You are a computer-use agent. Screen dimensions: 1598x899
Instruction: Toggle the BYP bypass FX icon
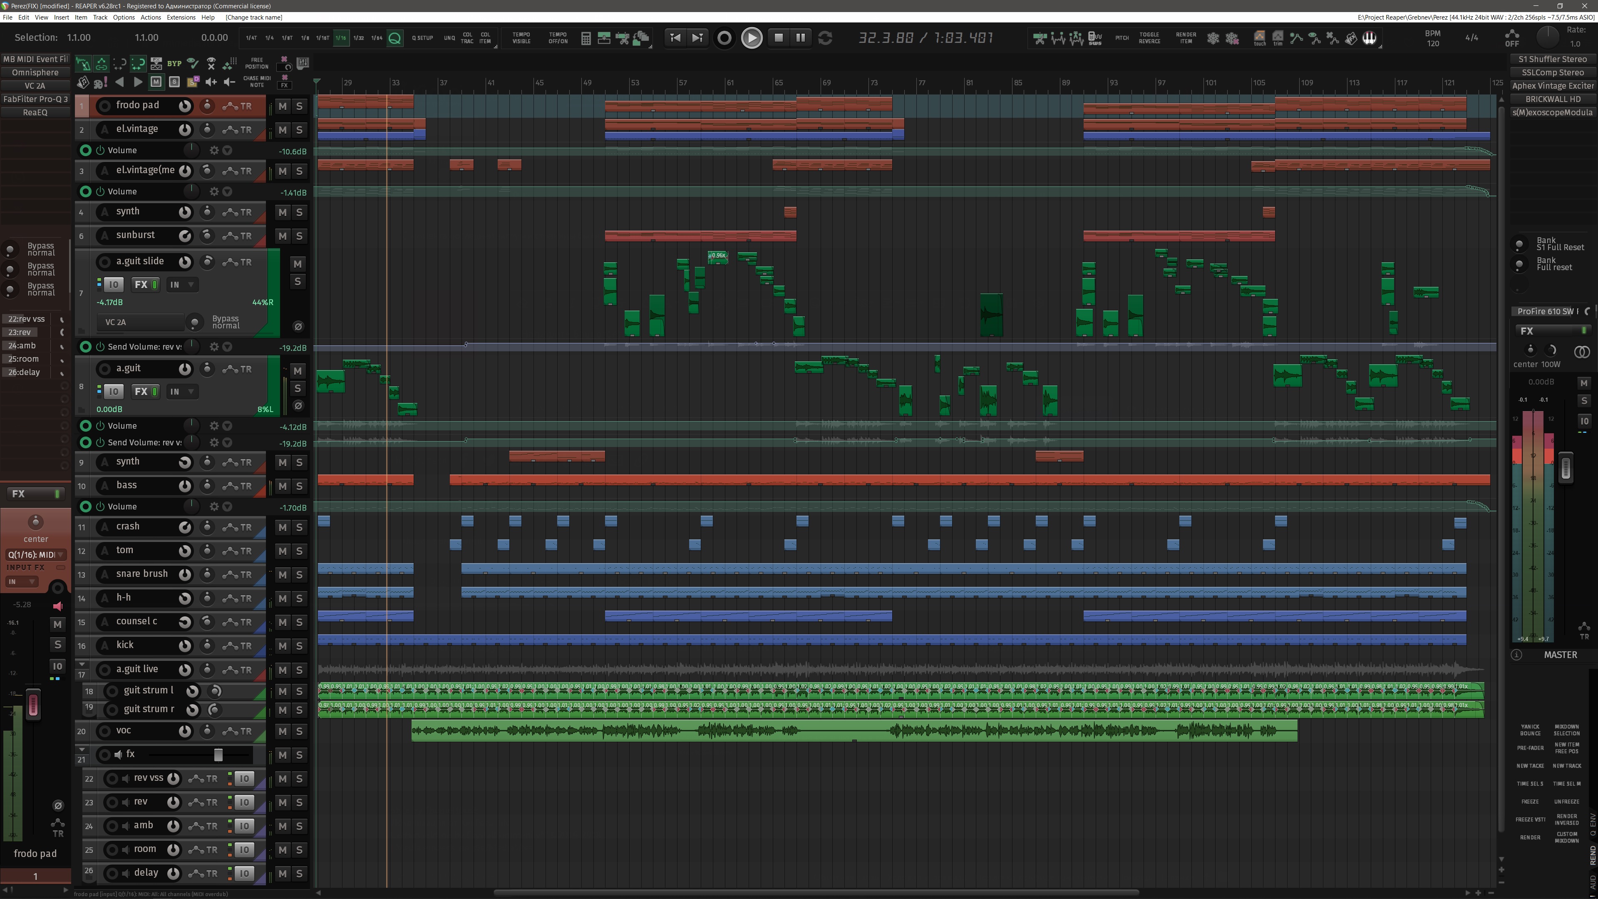[x=174, y=63]
